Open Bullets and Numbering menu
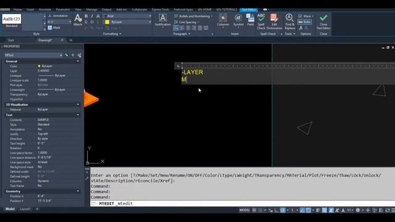This screenshot has width=395, height=222. pos(193,16)
